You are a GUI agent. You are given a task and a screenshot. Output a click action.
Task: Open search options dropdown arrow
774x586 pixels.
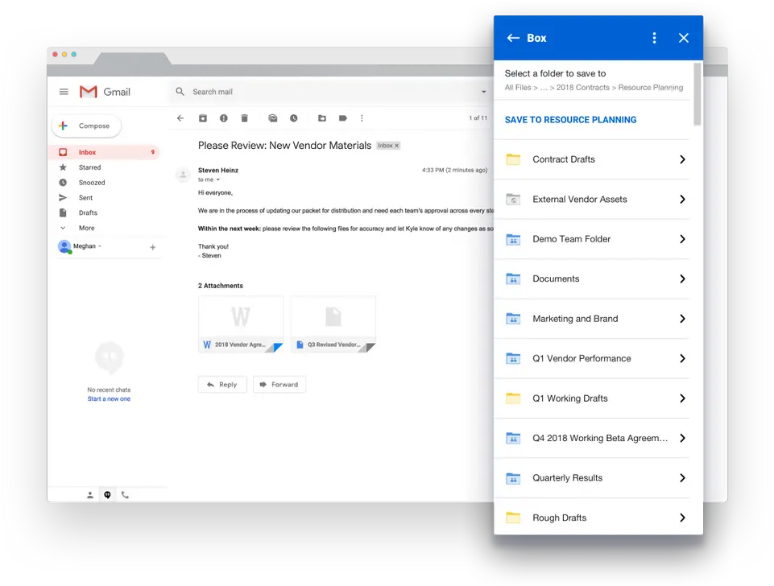coord(484,92)
